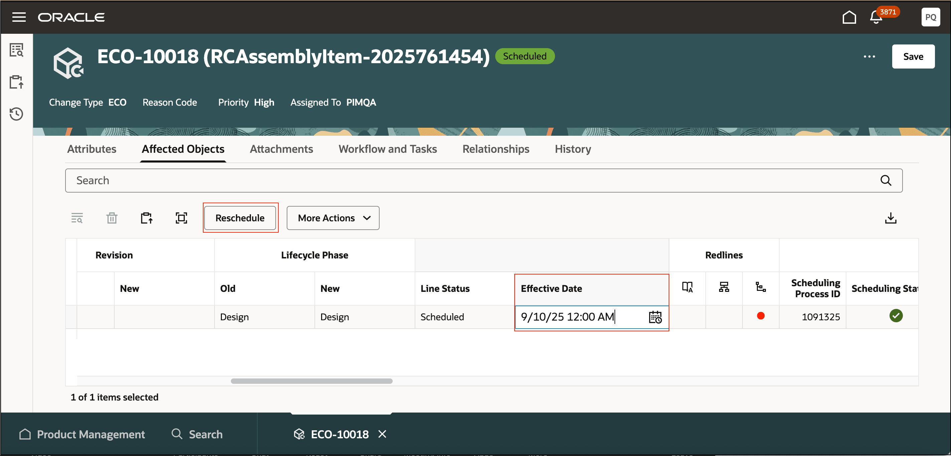Click the delete trash icon in toolbar
951x456 pixels.
(112, 218)
